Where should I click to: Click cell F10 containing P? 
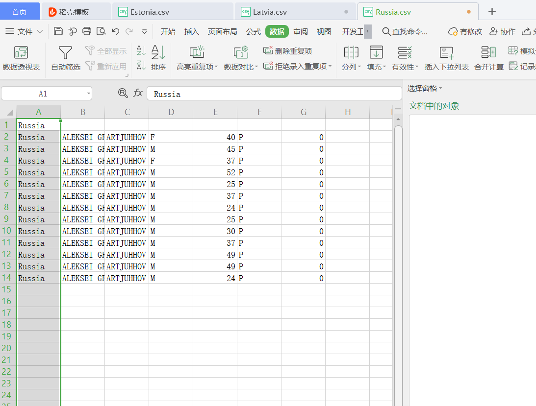(x=259, y=231)
